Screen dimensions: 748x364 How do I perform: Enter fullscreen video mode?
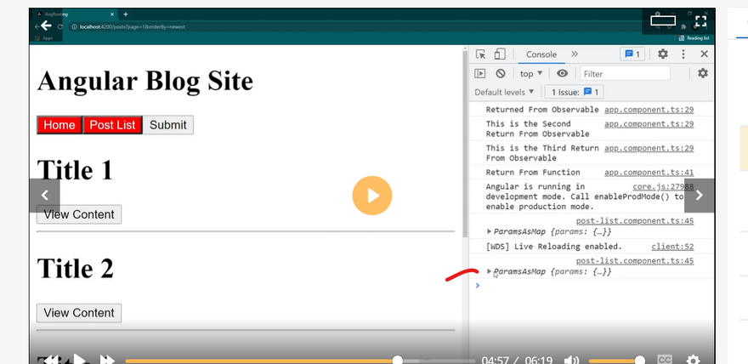click(x=701, y=20)
